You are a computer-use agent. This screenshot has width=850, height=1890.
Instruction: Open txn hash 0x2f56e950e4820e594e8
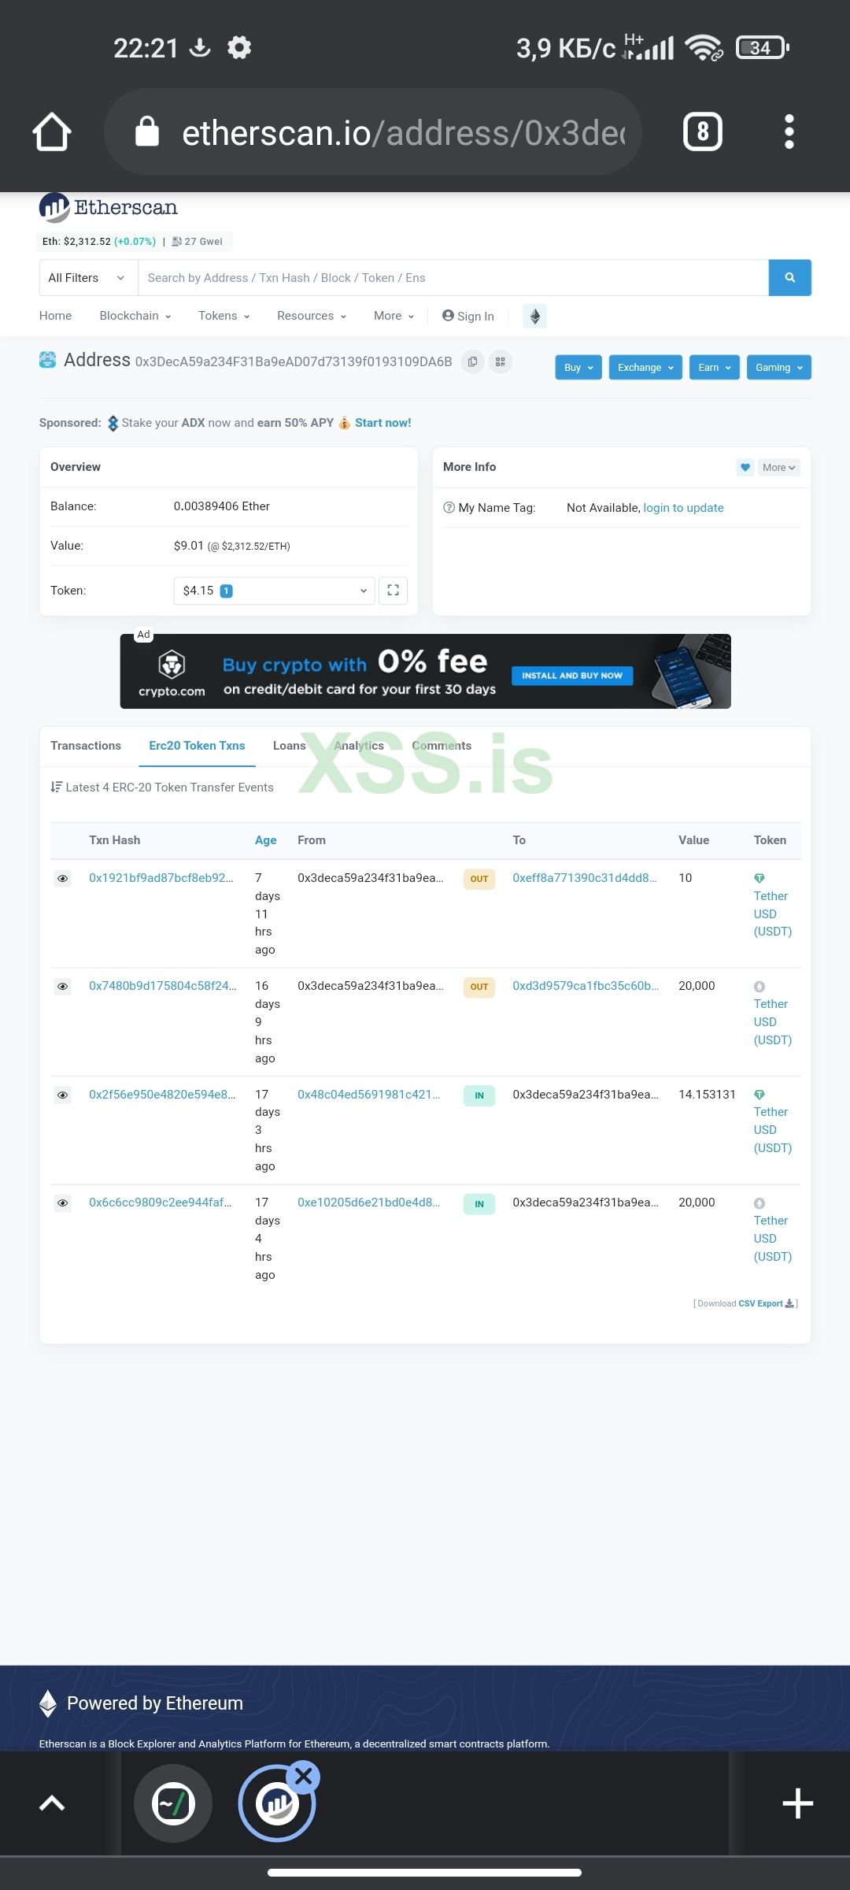tap(162, 1095)
